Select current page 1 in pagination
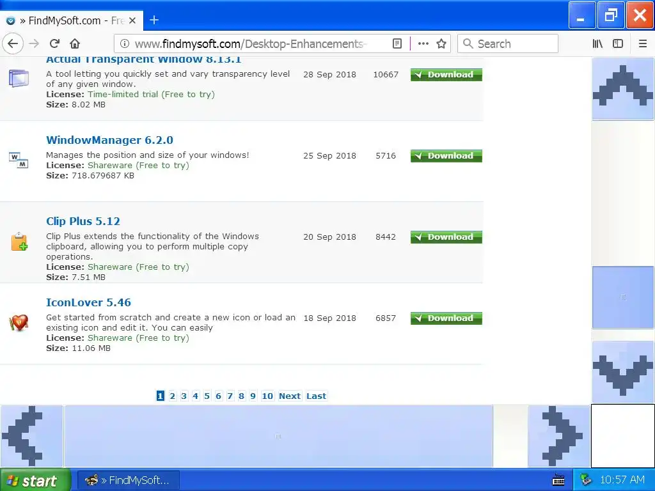 click(161, 396)
